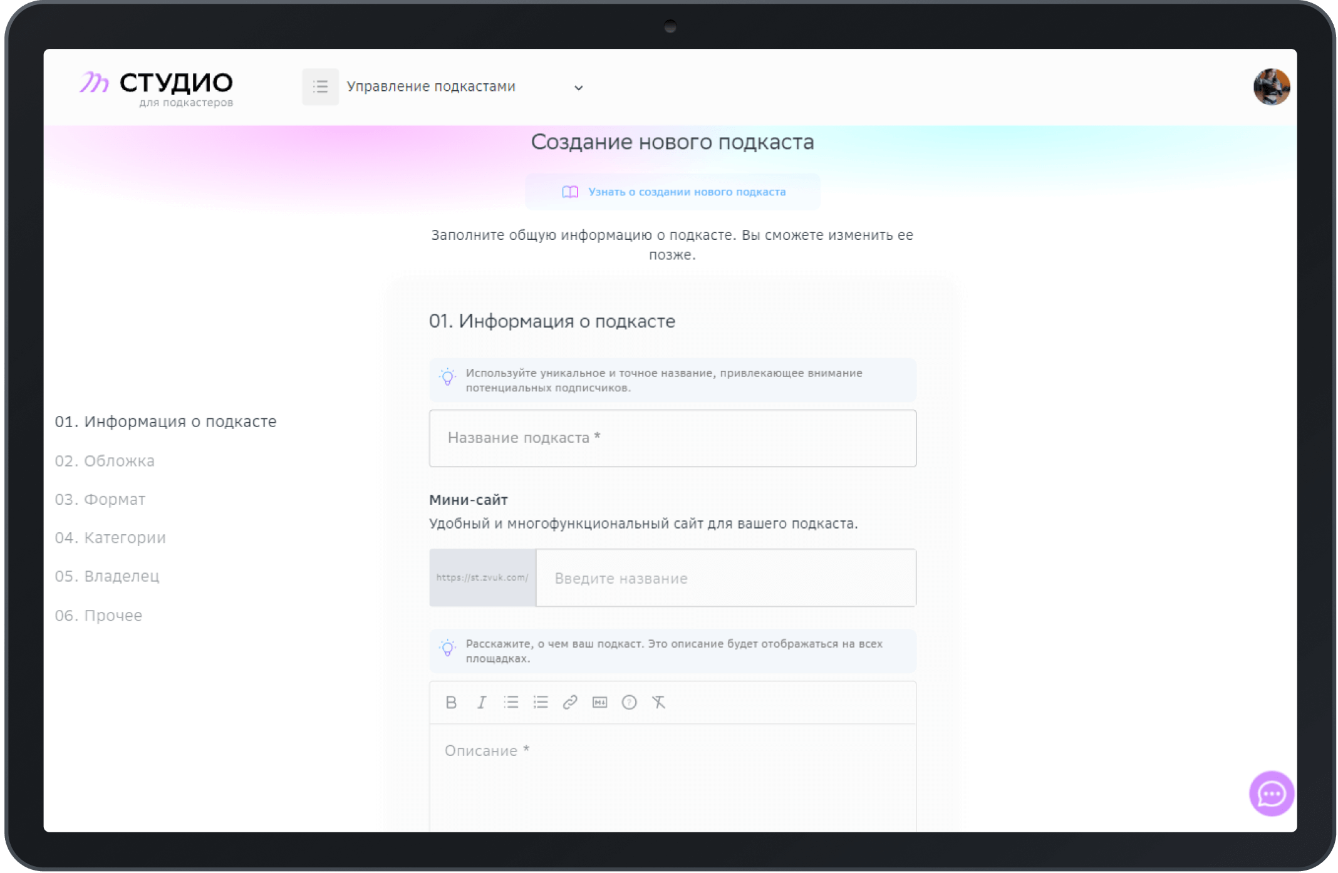Clear text formatting in description editor
Image resolution: width=1338 pixels, height=873 pixels.
658,702
